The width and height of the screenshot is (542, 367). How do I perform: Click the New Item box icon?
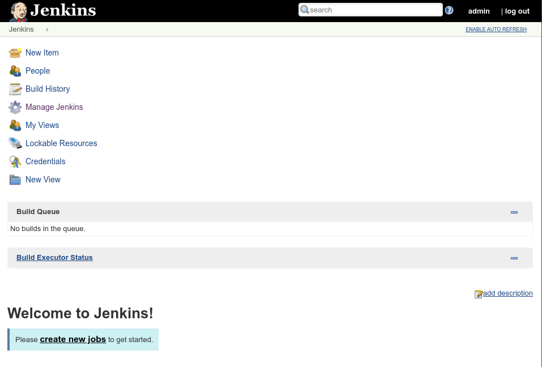pos(15,53)
